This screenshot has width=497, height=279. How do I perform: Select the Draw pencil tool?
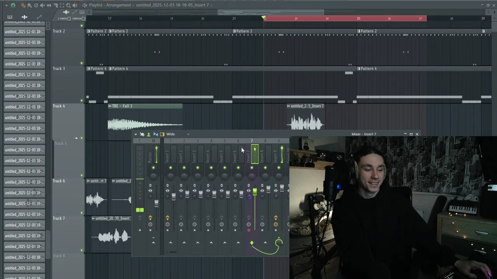(x=23, y=5)
